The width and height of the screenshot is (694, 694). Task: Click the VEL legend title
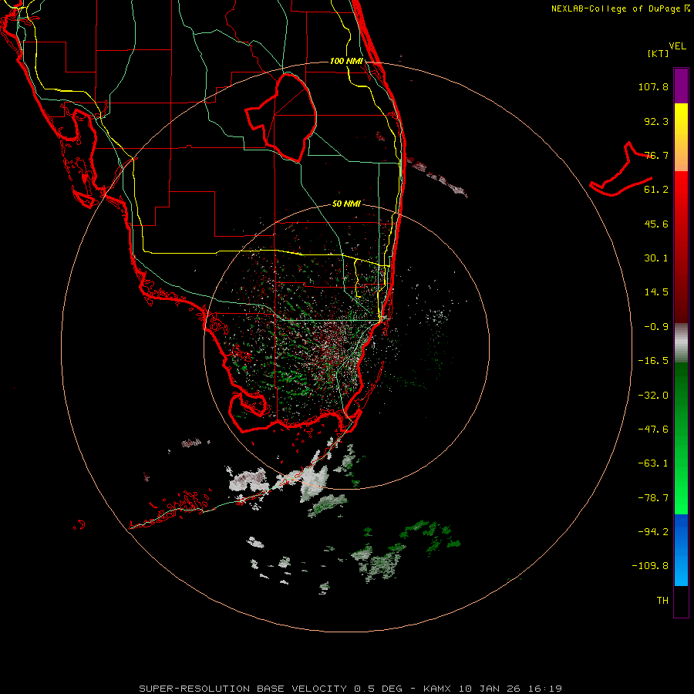(x=677, y=46)
